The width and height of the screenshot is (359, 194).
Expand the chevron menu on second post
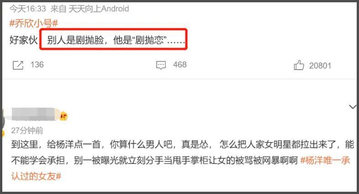tap(353, 107)
